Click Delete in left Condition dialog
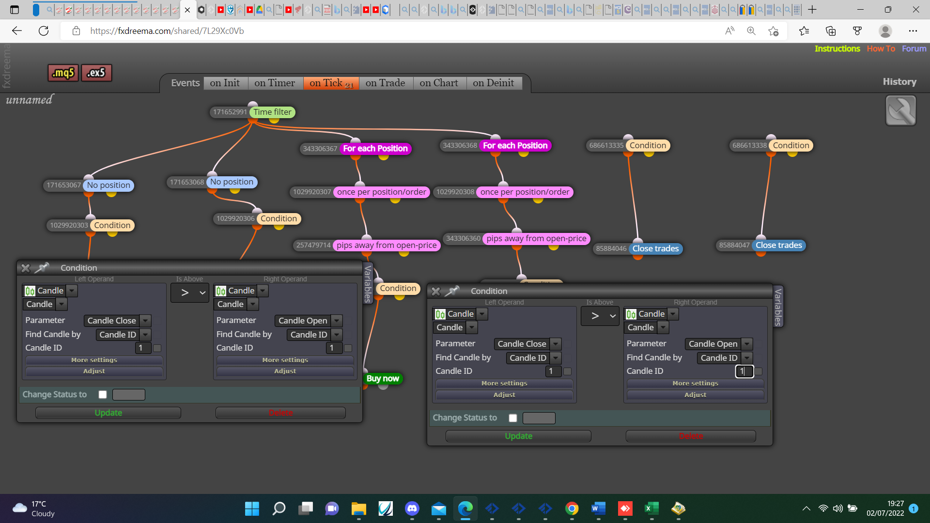 pos(280,413)
